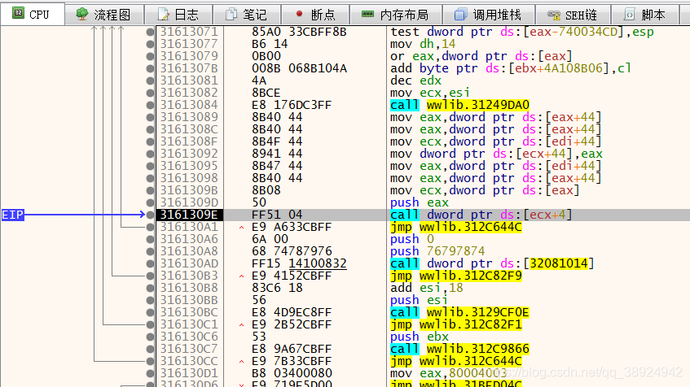The width and height of the screenshot is (690, 387).
Task: Follow jmp wwlib.312C82F9 instruction
Action: coord(456,276)
